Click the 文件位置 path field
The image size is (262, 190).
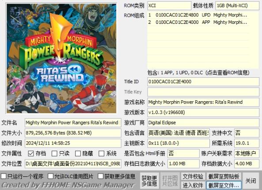(73, 163)
